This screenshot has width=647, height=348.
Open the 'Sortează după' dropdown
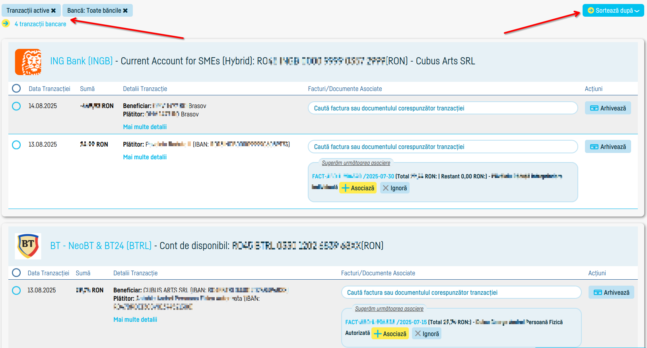613,11
